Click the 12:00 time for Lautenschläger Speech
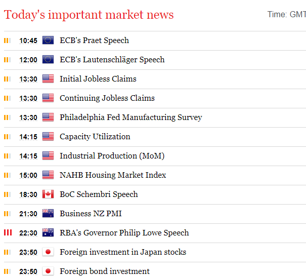306x278 pixels. point(28,60)
